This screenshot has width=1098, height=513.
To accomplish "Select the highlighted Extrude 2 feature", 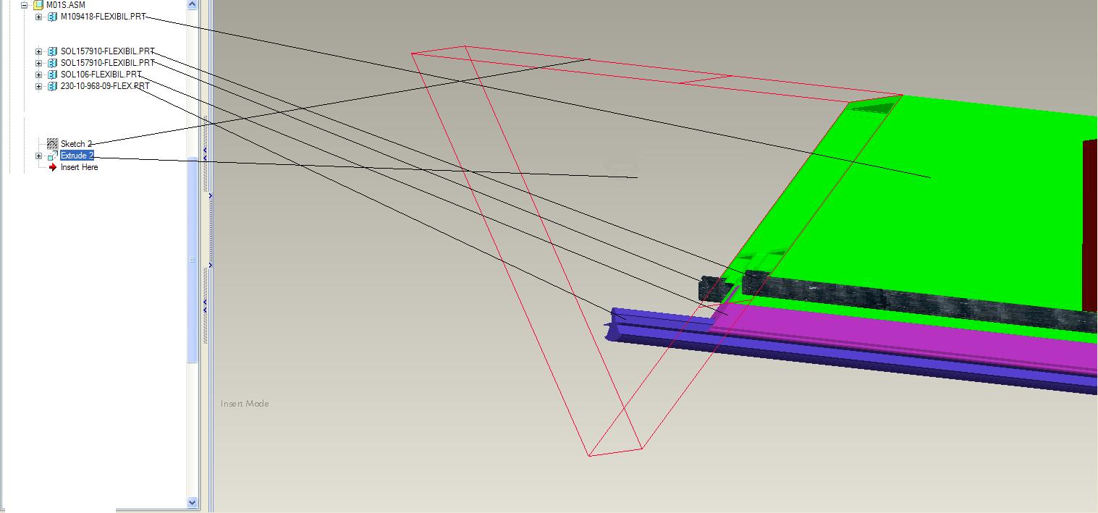I will 77,156.
